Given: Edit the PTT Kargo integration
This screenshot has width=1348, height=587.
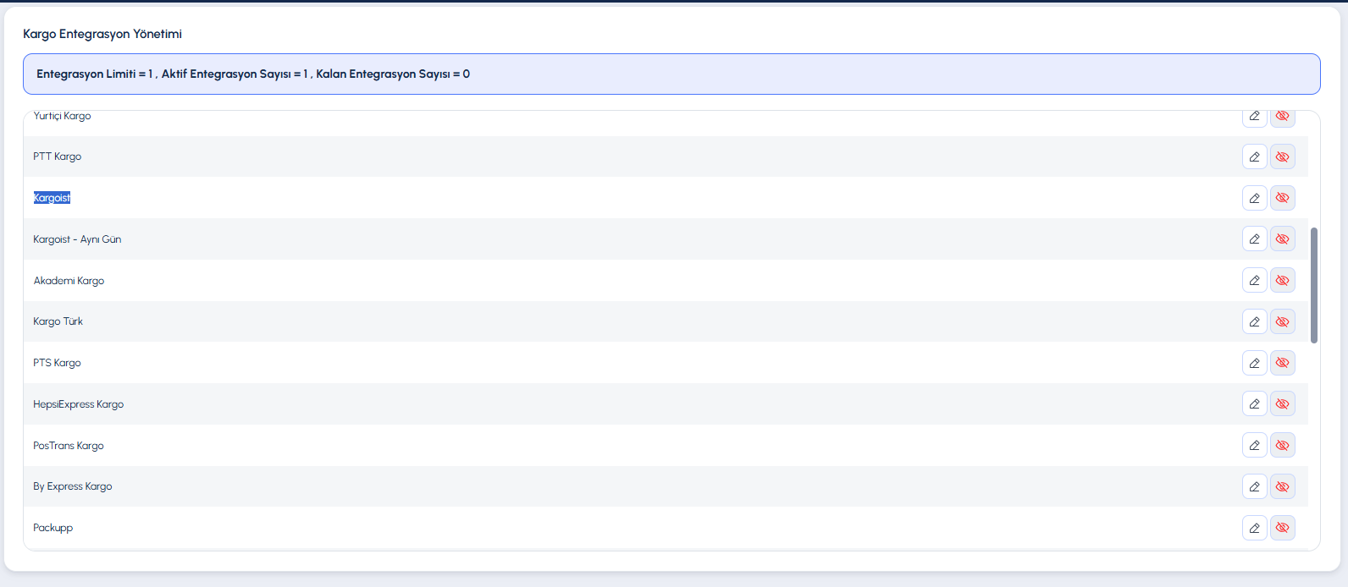Looking at the screenshot, I should click(x=1255, y=156).
